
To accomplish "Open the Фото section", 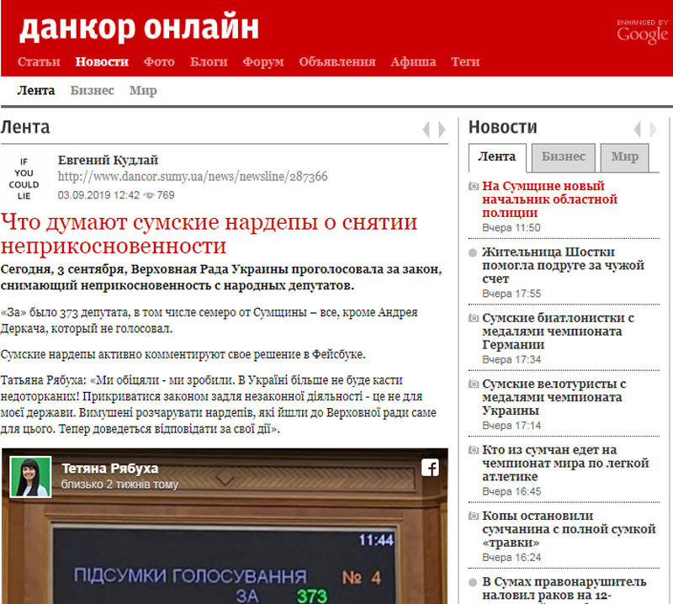I will (x=159, y=61).
